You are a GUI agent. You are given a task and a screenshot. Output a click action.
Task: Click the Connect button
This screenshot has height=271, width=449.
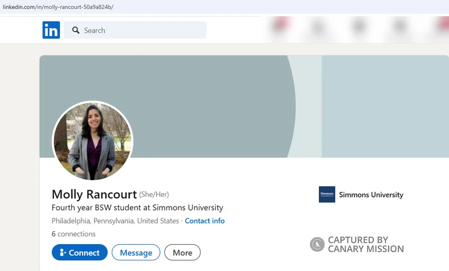[x=80, y=252]
